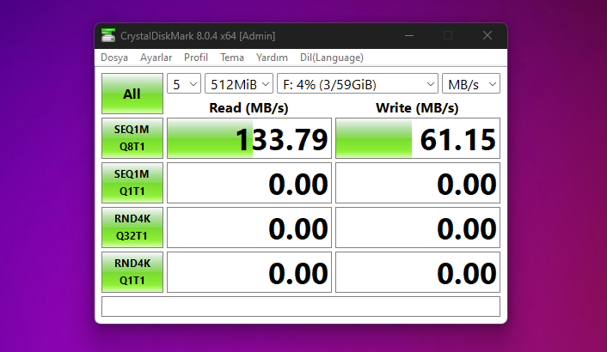
Task: Click the SEQ1M Q1T1 read value 0.00
Action: click(249, 183)
